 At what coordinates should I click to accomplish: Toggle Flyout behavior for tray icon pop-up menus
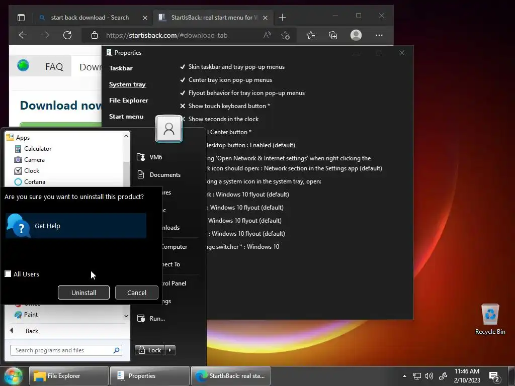coord(242,93)
